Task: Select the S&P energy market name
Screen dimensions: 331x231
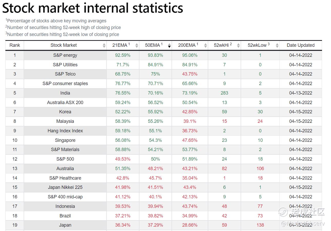Action: [65, 55]
